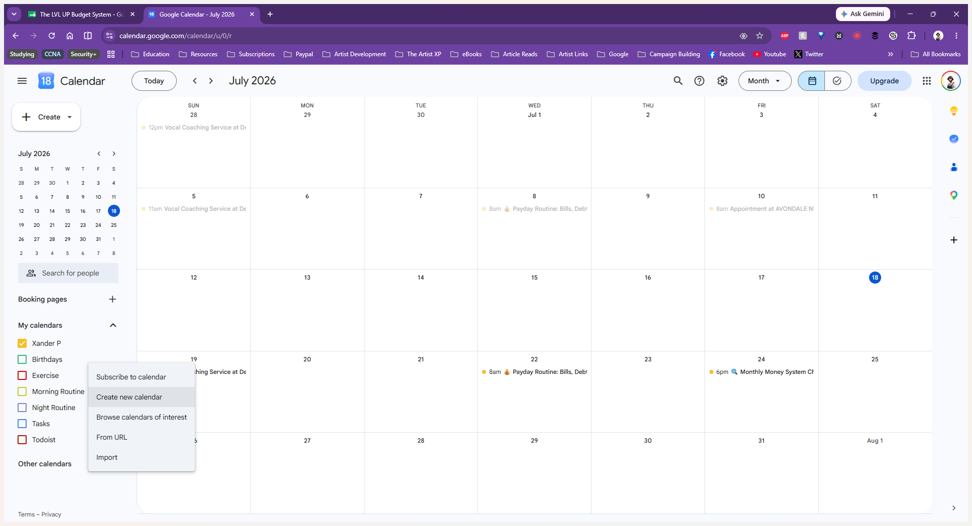972x526 pixels.
Task: Open the Facebook bookmark
Action: pos(727,54)
